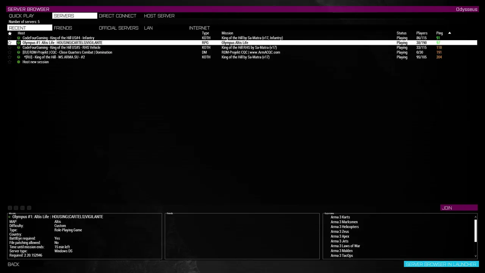
Task: Click the sort arrow next to Ping
Action: point(450,33)
